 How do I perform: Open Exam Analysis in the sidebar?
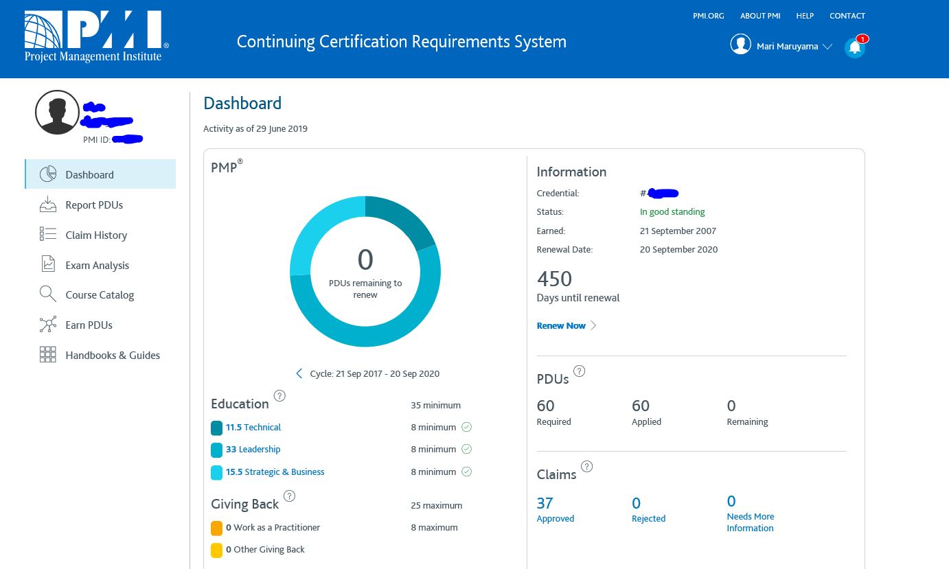click(97, 265)
